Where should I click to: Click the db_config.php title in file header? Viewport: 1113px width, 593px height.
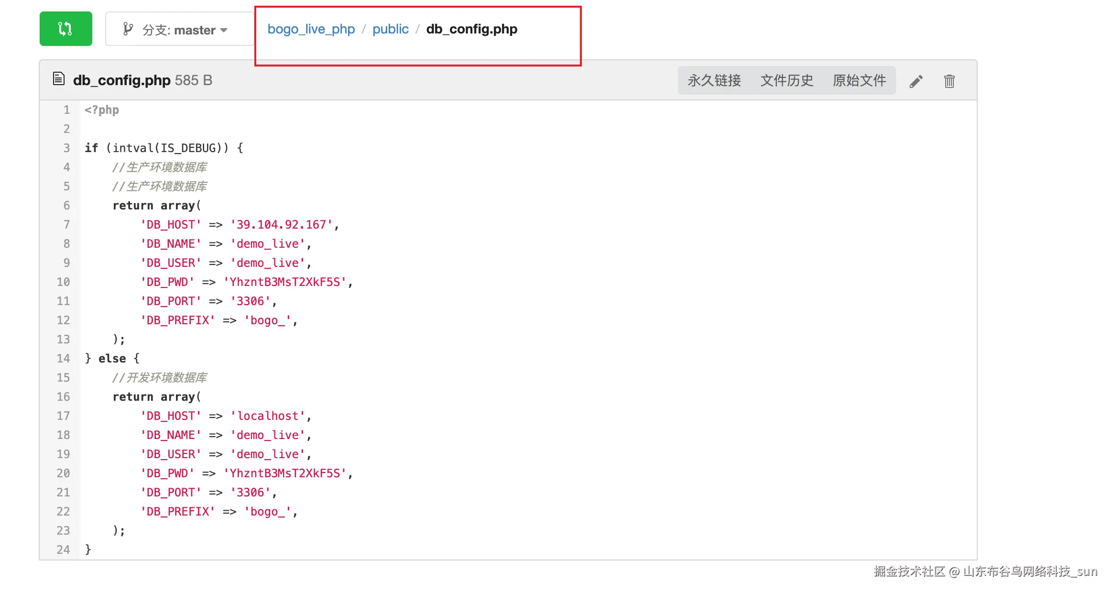click(x=121, y=80)
